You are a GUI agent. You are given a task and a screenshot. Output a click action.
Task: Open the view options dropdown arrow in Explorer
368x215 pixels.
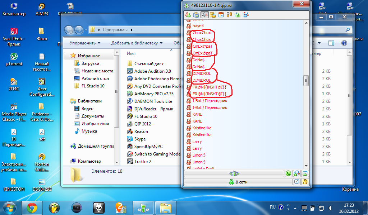click(319, 43)
